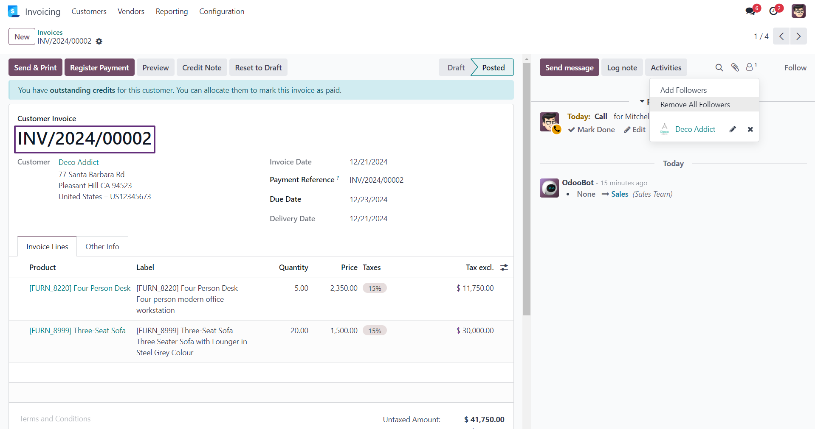Screen dimensions: 815x429
Task: Click Send & Print
Action: pos(35,67)
